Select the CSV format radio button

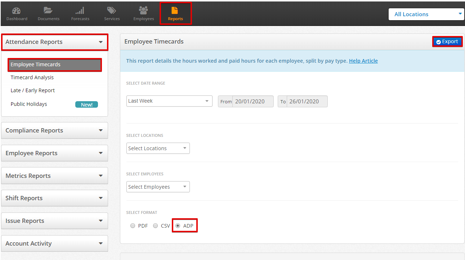[156, 226]
